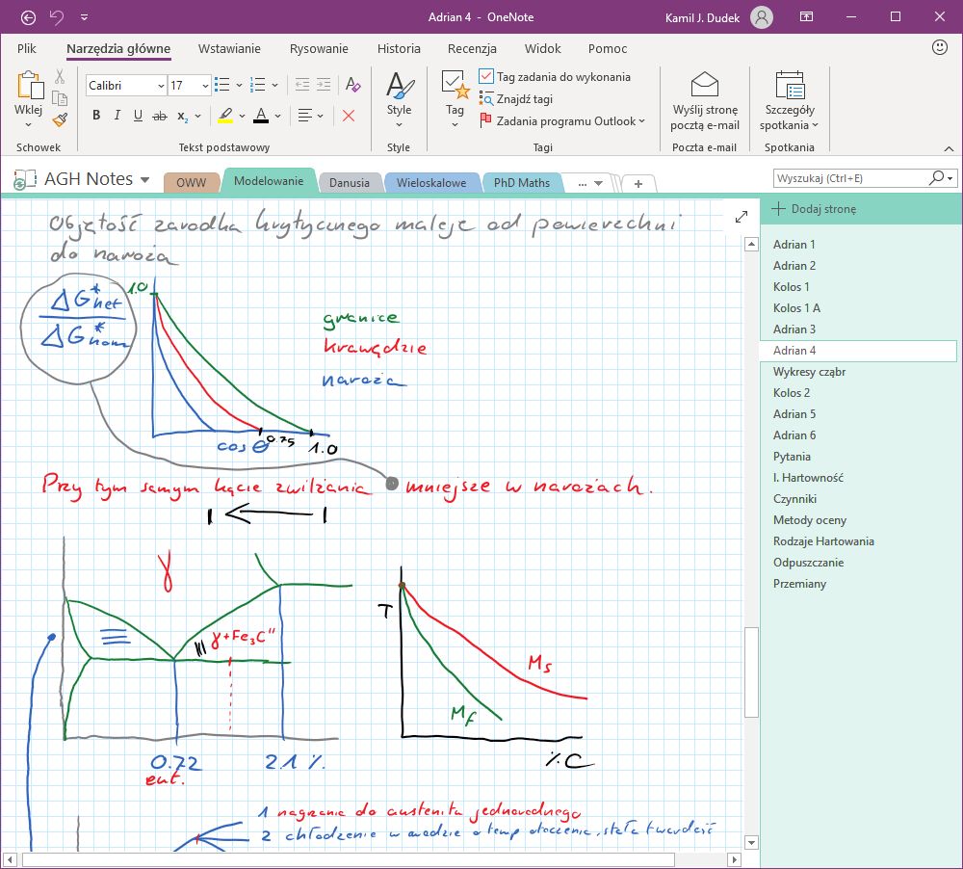Click the full page view arrow icon
The image size is (963, 869).
[741, 217]
